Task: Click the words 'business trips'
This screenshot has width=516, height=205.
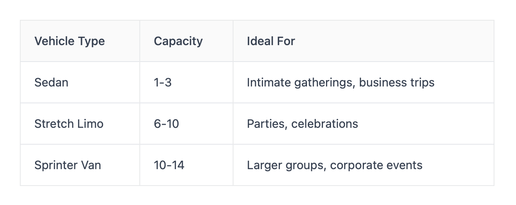Action: (x=397, y=82)
